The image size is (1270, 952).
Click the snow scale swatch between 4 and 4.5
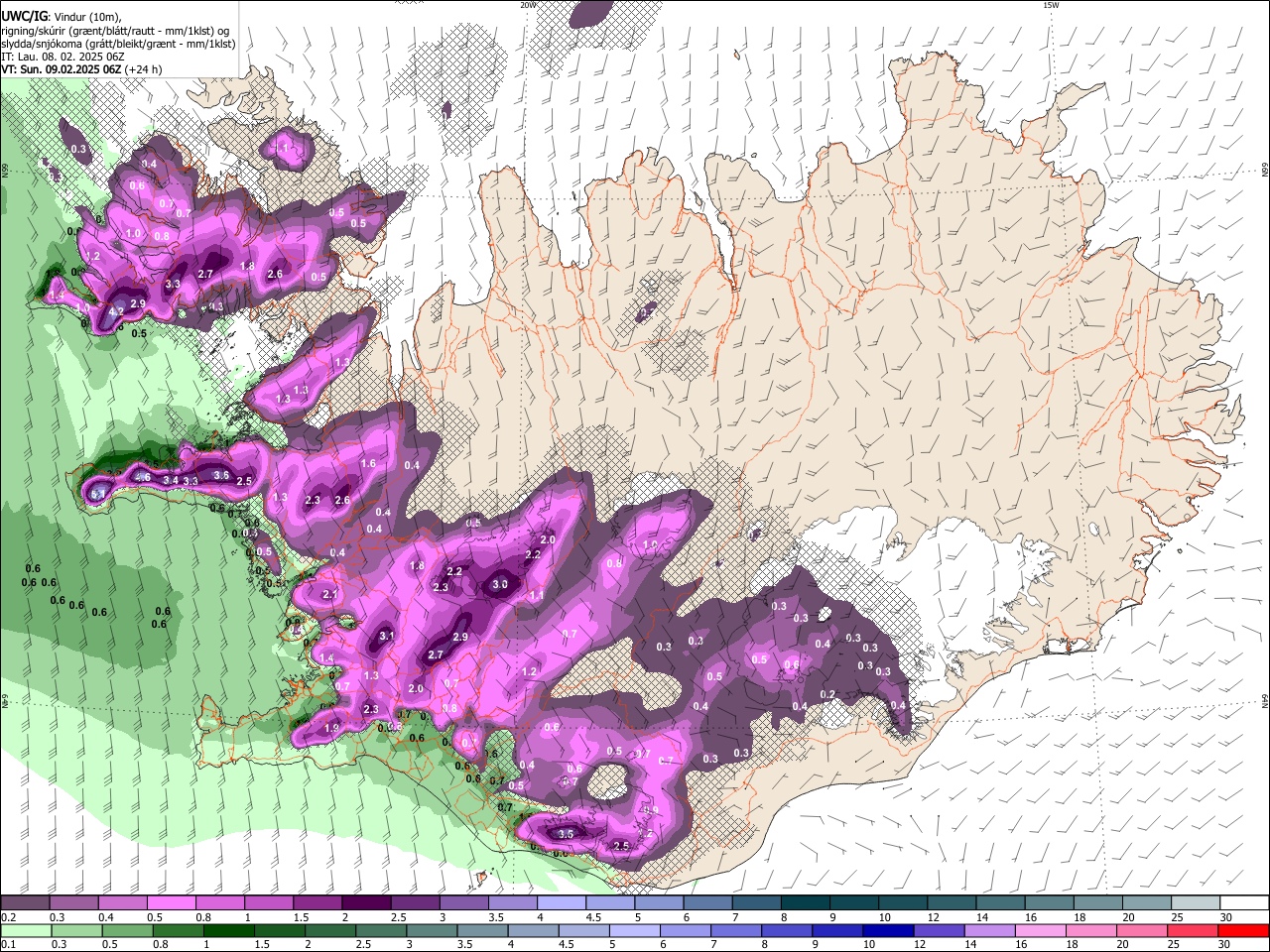click(x=561, y=903)
